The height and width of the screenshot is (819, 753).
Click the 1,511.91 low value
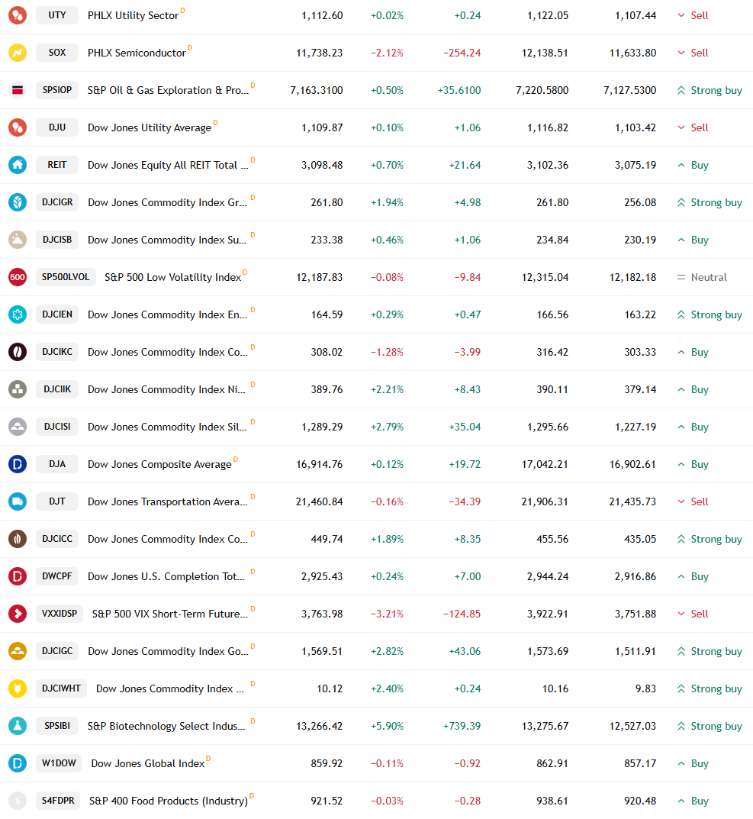[x=635, y=651]
